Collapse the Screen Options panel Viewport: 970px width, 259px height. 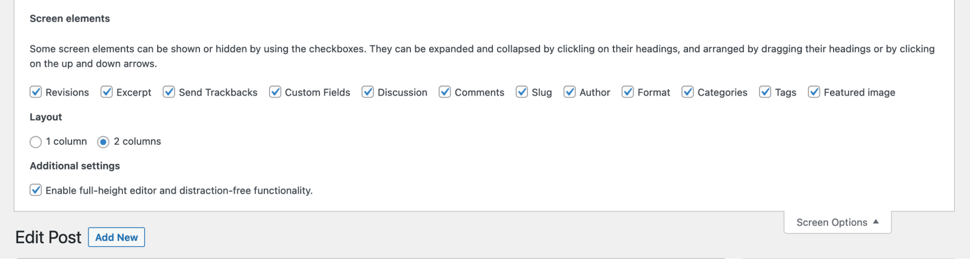(x=838, y=222)
